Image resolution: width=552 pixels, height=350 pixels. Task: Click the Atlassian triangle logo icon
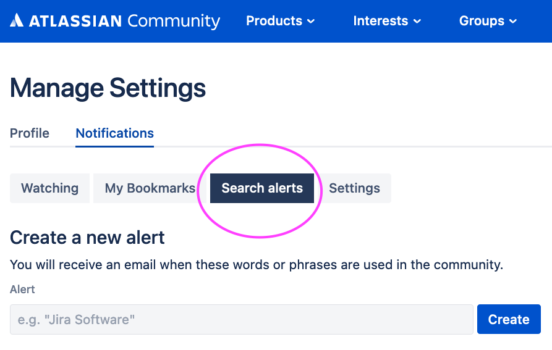pos(17,21)
